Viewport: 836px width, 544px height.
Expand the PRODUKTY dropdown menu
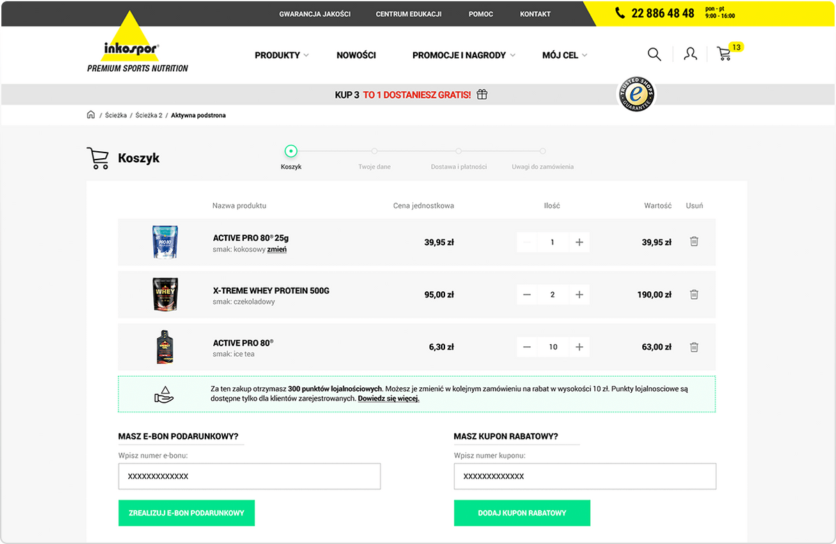pyautogui.click(x=281, y=55)
